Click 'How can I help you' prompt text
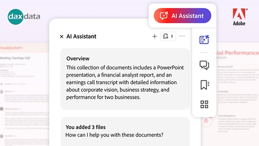259x146 pixels. pos(114,135)
